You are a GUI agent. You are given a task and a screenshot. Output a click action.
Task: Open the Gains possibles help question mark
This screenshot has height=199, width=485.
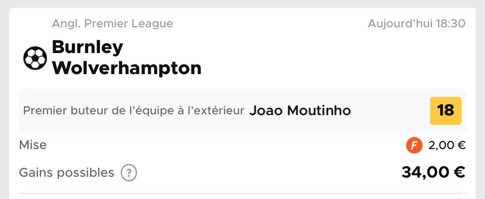tap(129, 173)
